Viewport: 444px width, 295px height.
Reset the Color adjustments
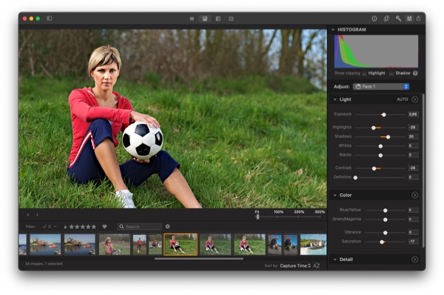coord(415,195)
